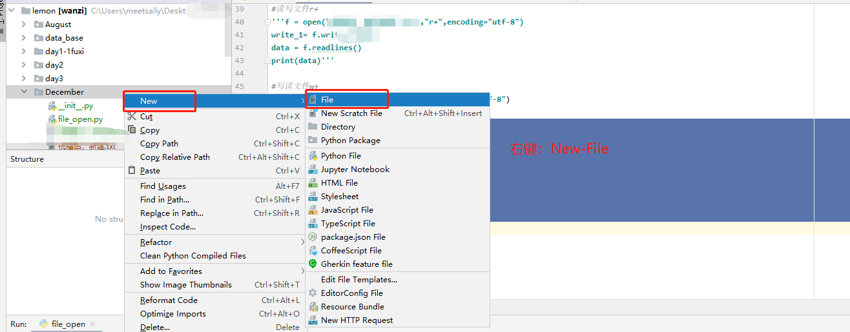
Task: Close the file_open run tab
Action: pyautogui.click(x=92, y=324)
